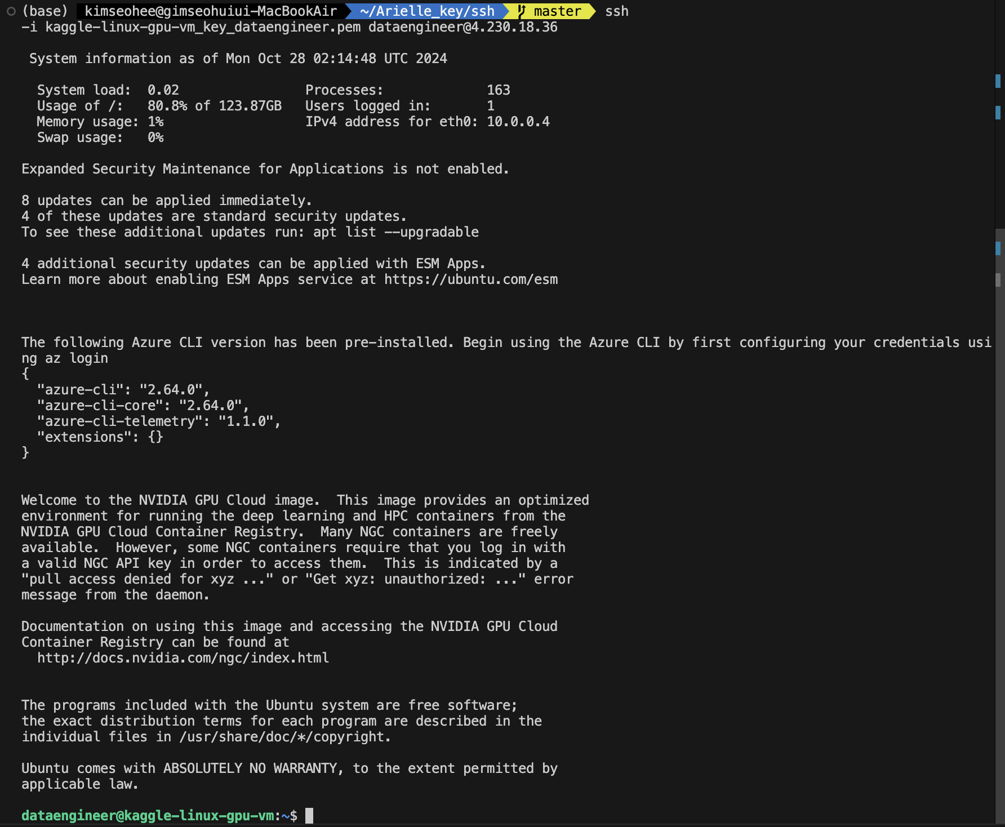The width and height of the screenshot is (1005, 827).
Task: Click the IPv4 address 10.0.0.4
Action: pos(518,122)
